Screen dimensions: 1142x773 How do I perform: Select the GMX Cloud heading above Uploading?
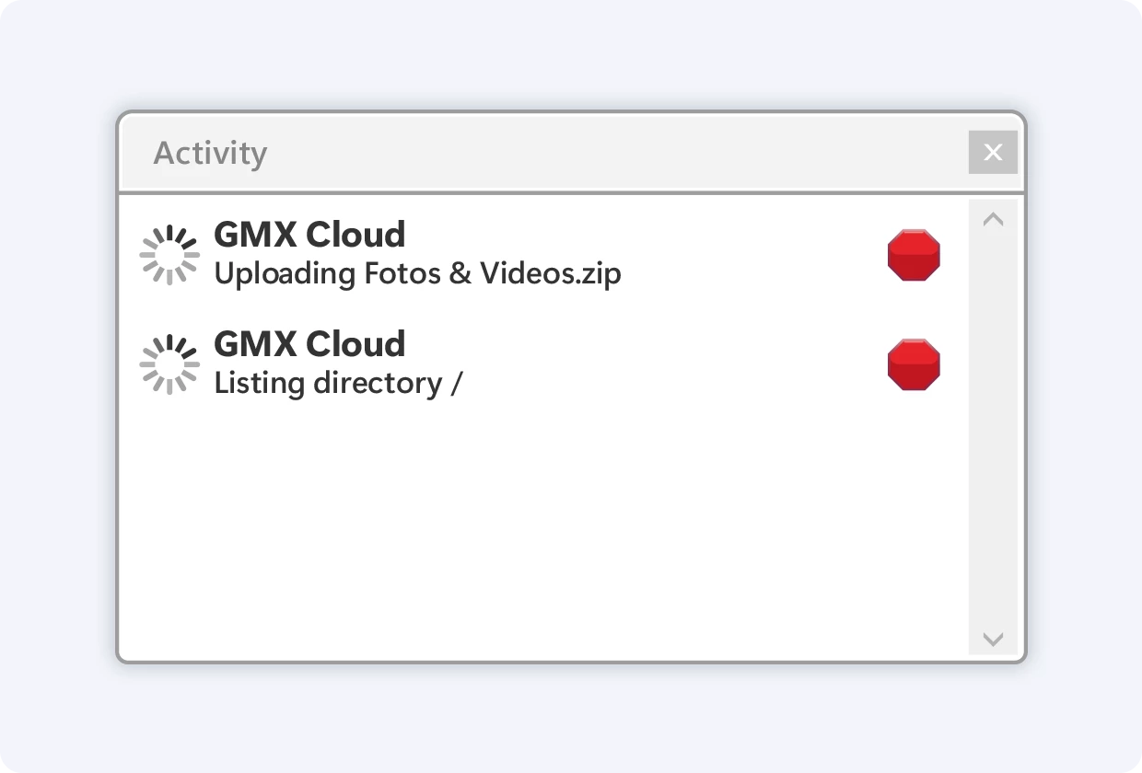[309, 235]
